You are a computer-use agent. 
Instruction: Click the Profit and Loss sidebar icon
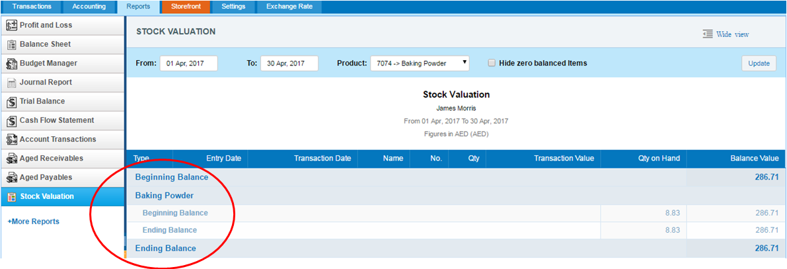pos(11,25)
